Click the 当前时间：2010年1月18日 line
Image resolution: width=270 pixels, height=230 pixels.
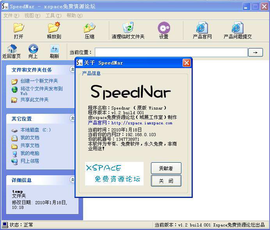tap(115, 130)
